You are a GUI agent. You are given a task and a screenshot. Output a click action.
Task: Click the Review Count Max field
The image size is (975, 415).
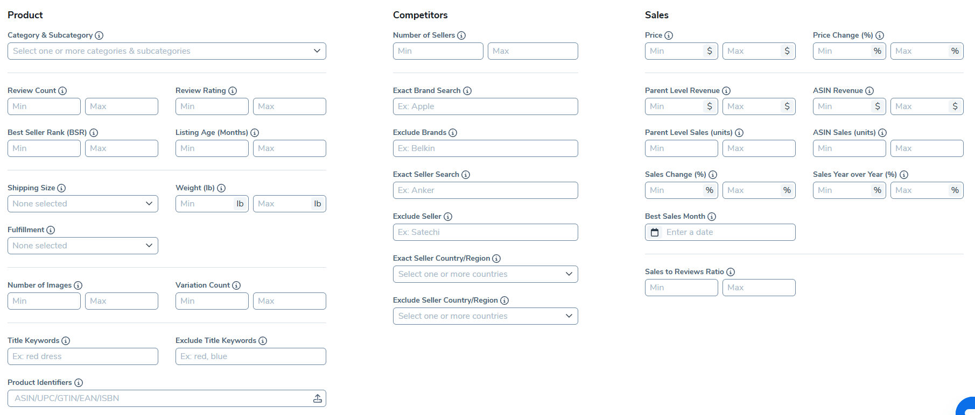[121, 106]
